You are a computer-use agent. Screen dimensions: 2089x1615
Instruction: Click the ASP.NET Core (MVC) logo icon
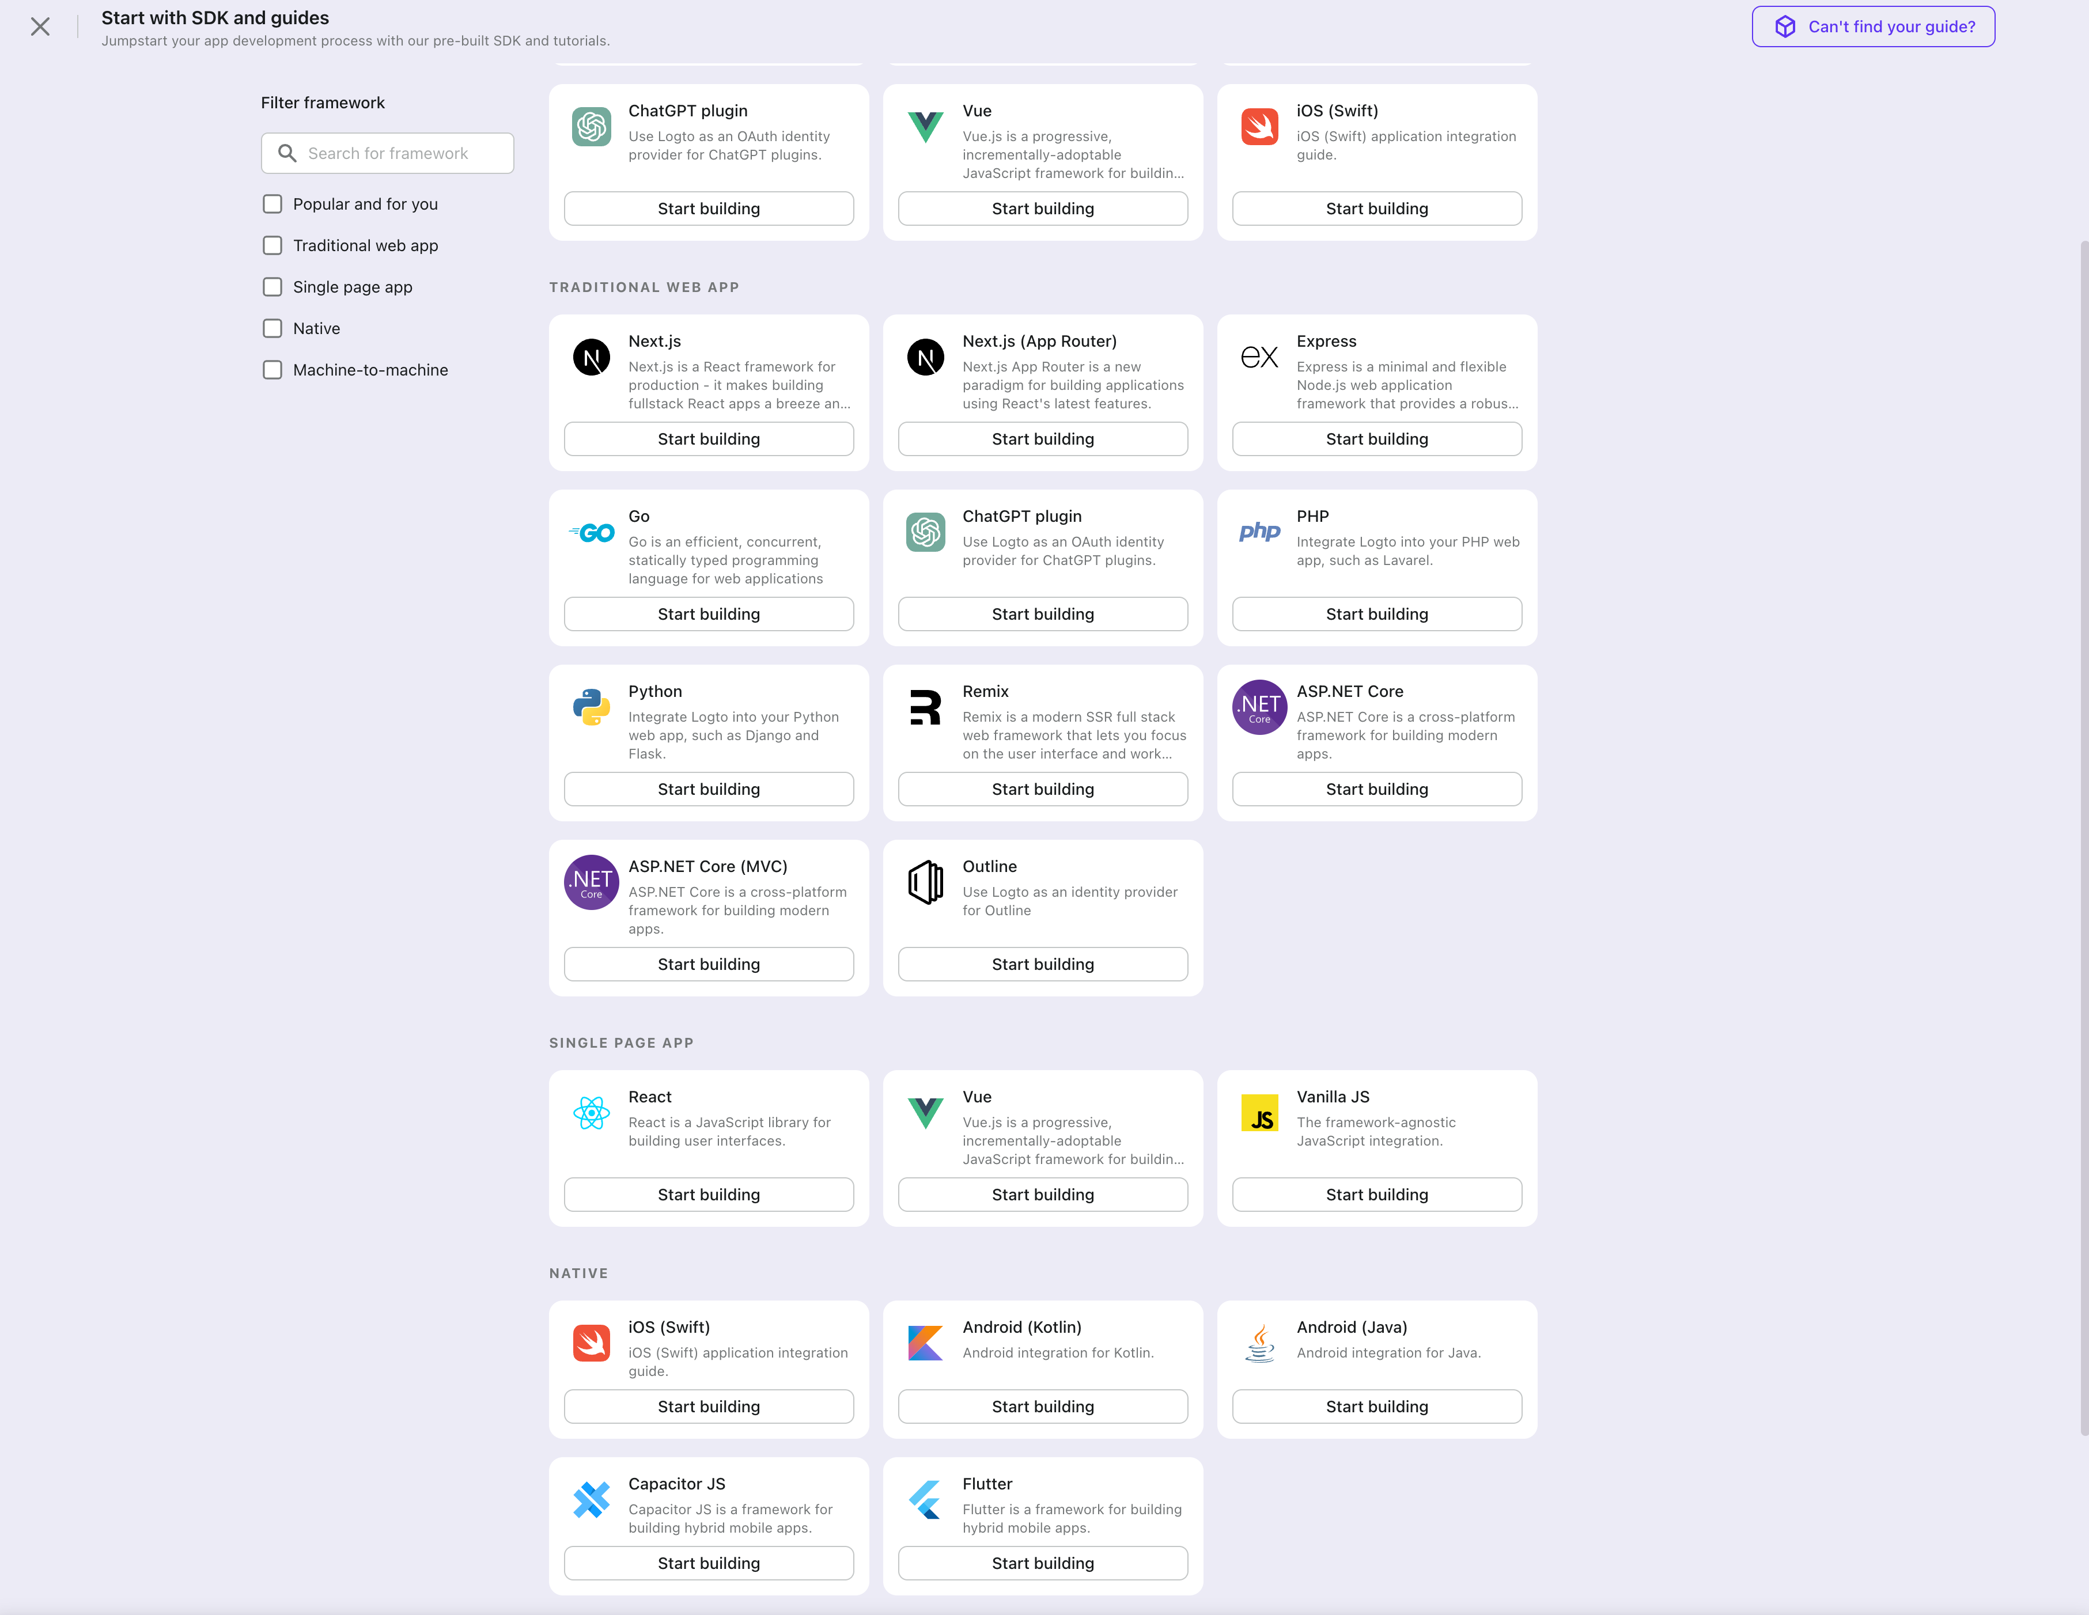(x=591, y=882)
